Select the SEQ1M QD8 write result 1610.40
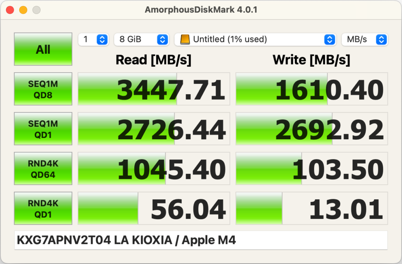 311,89
